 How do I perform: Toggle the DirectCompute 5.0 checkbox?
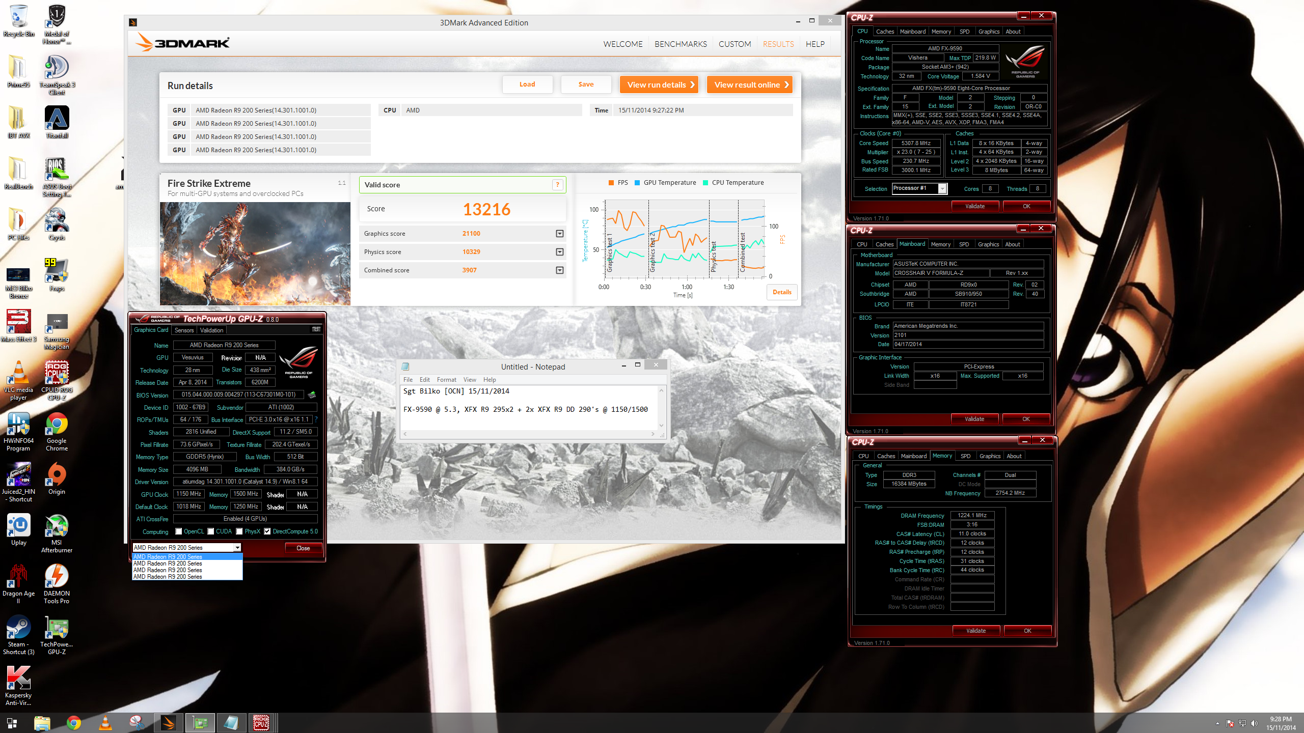point(267,531)
